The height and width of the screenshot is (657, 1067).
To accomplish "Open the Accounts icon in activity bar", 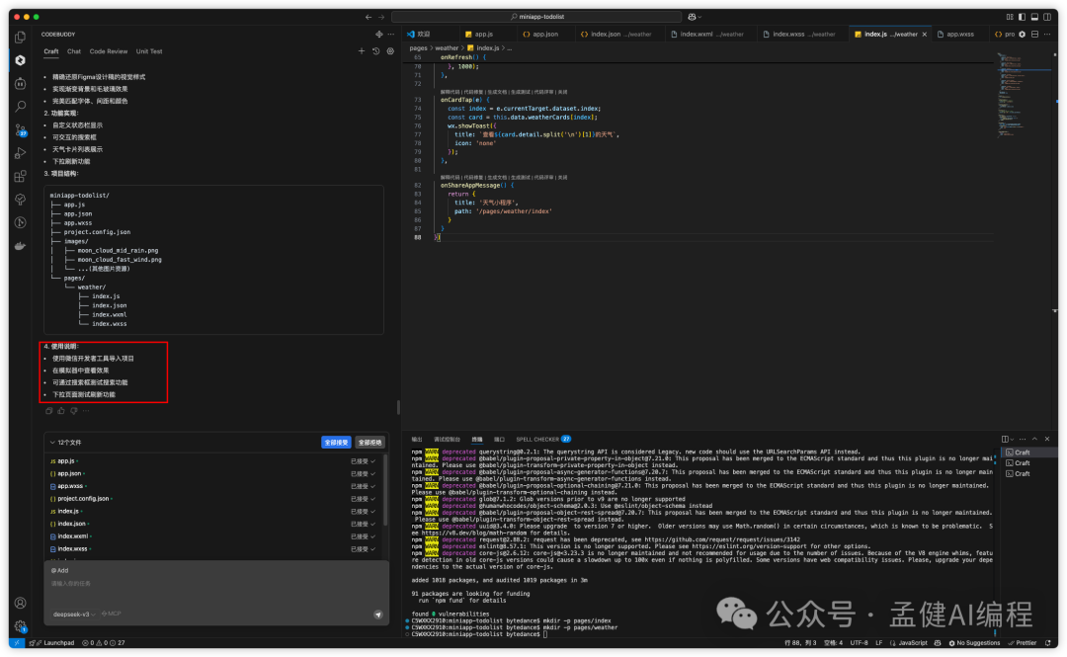I will pyautogui.click(x=21, y=603).
